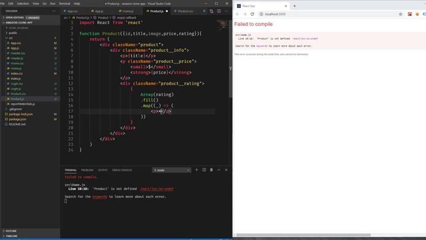Reload the localhost:3000 page in browser

pyautogui.click(x=252, y=14)
